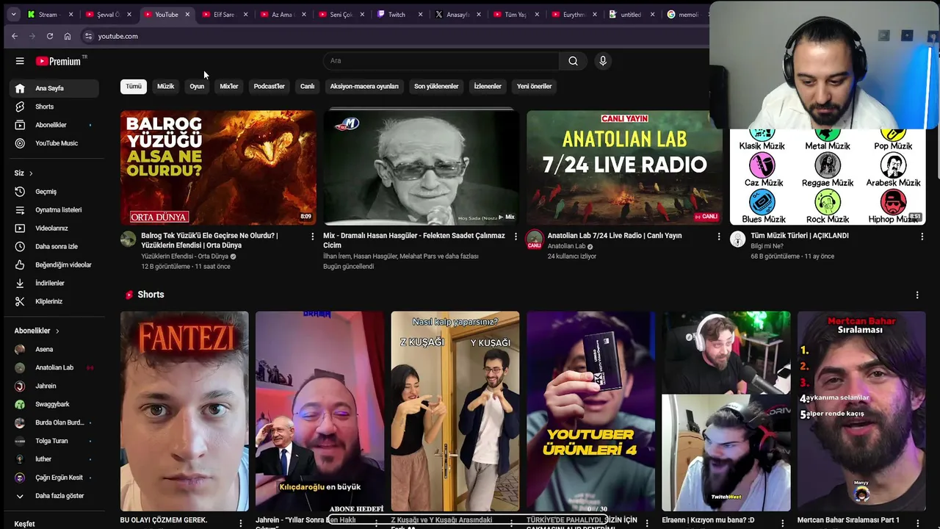Open more options for Anatolian Lab radio
The height and width of the screenshot is (529, 940).
coord(719,237)
